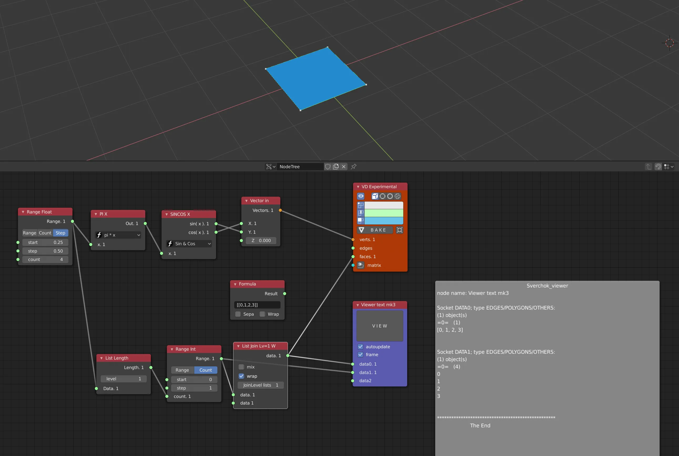Click the matrix socket plug icon
The image size is (679, 456).
click(361, 265)
